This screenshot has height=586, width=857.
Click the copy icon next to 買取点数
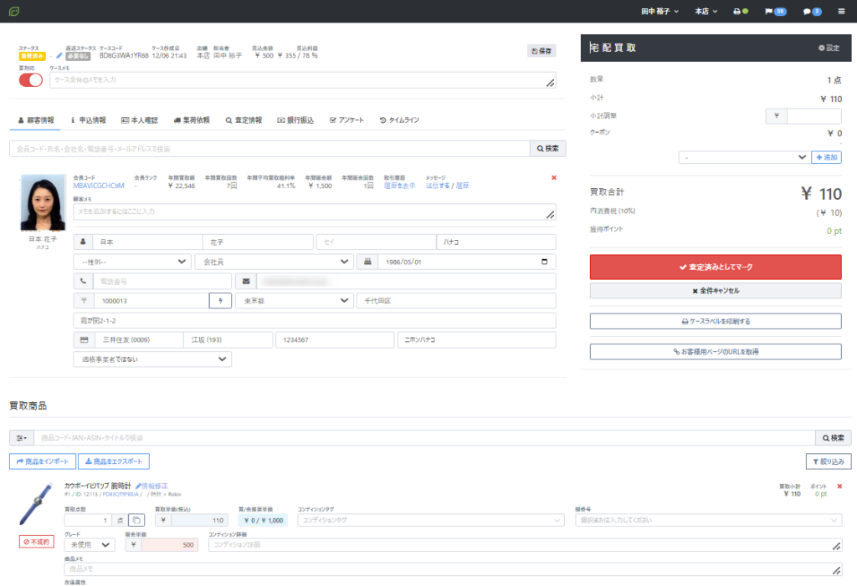click(x=136, y=520)
